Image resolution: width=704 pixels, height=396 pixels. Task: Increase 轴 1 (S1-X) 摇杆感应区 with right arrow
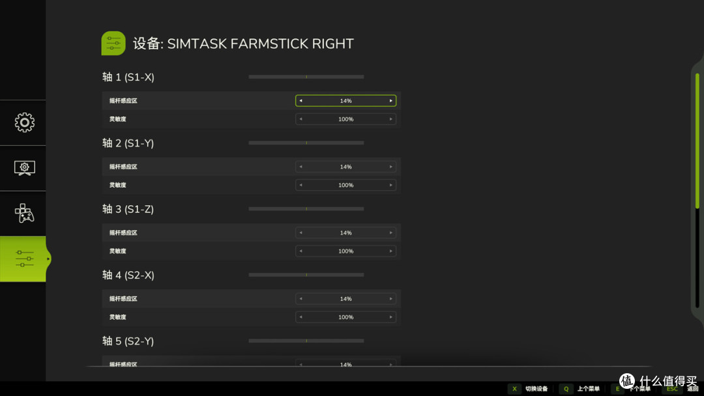(390, 101)
